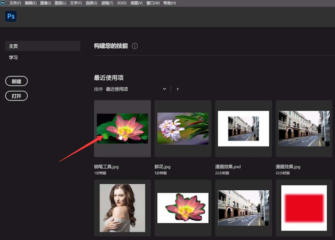Open the 窗口(W) menu

(x=153, y=3)
